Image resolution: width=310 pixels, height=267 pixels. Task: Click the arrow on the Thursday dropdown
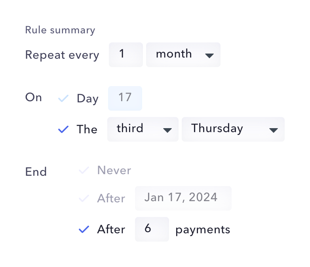[273, 130]
